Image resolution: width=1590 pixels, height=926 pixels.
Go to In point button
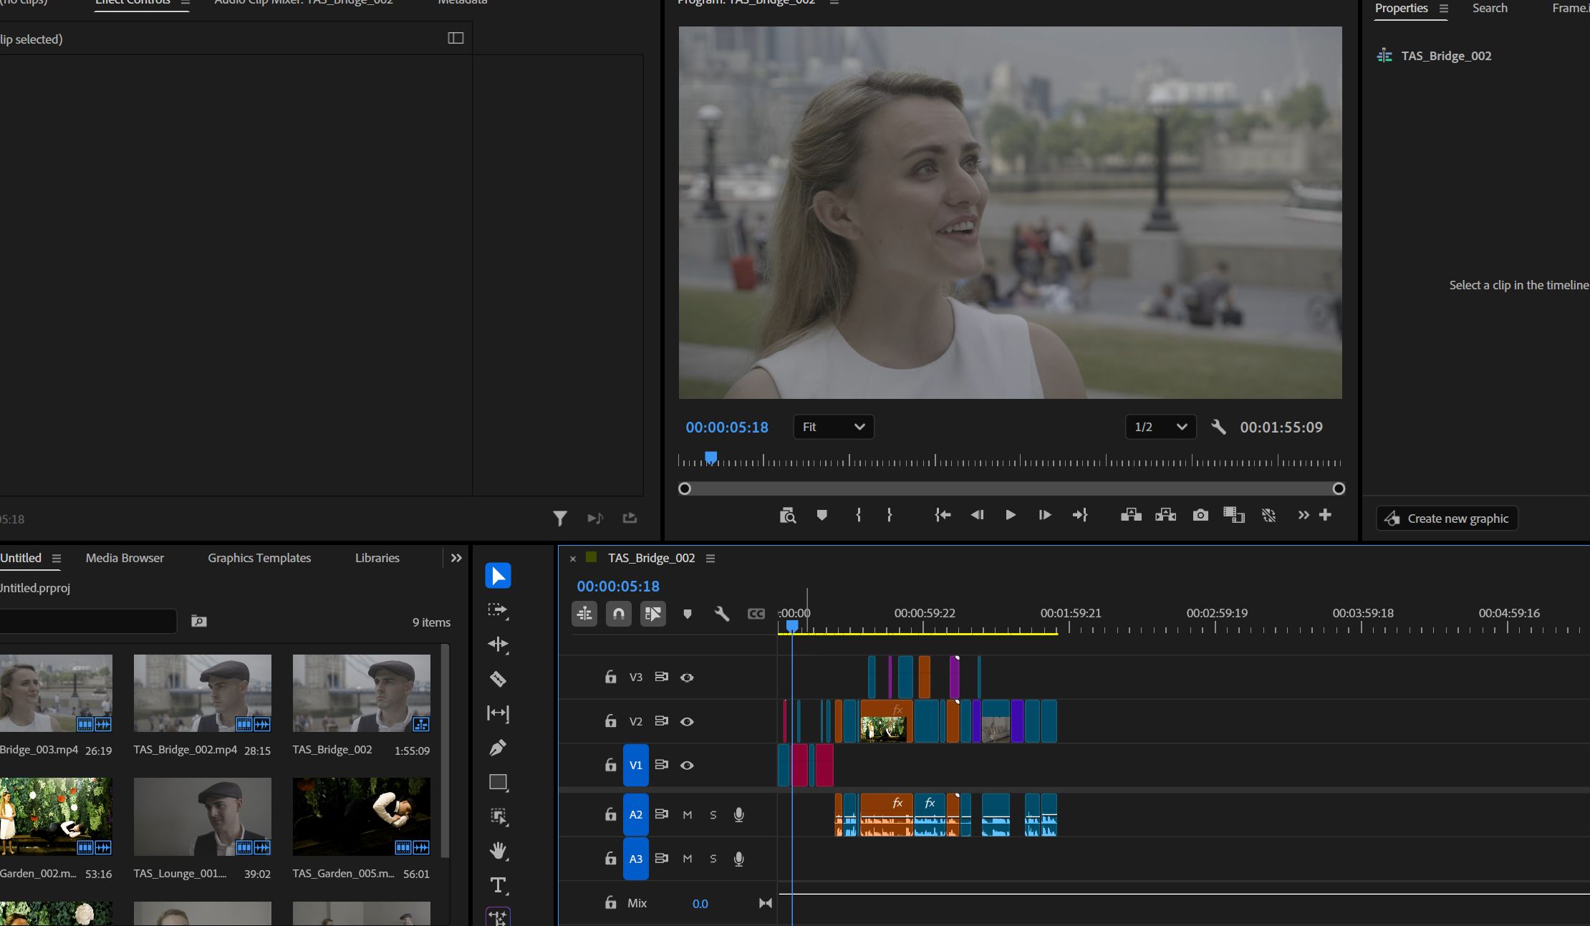tap(943, 515)
